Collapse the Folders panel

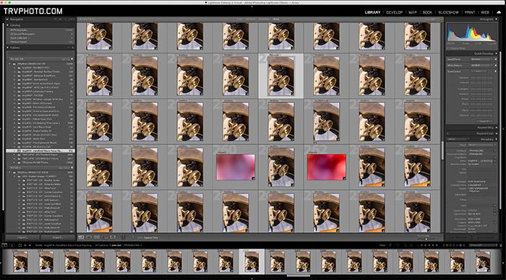coord(7,48)
